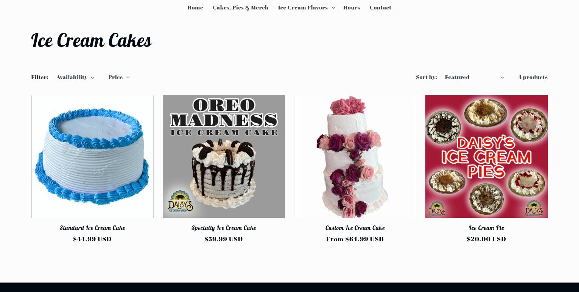Screen dimensions: 579x292
Task: Open the Home page link
Action: pos(195,8)
